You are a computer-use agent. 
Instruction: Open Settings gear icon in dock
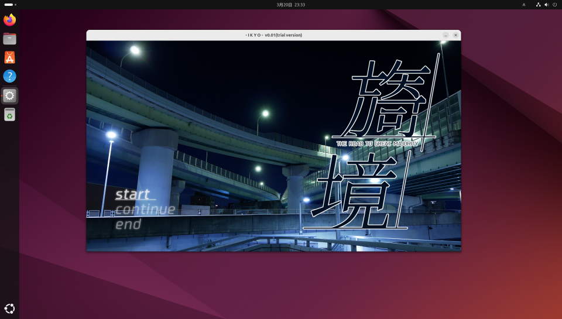(9, 95)
